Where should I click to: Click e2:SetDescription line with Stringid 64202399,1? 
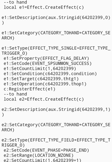(x=56, y=109)
